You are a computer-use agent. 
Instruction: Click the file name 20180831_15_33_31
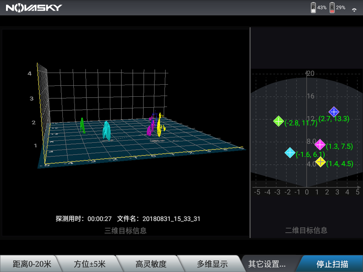pyautogui.click(x=171, y=219)
